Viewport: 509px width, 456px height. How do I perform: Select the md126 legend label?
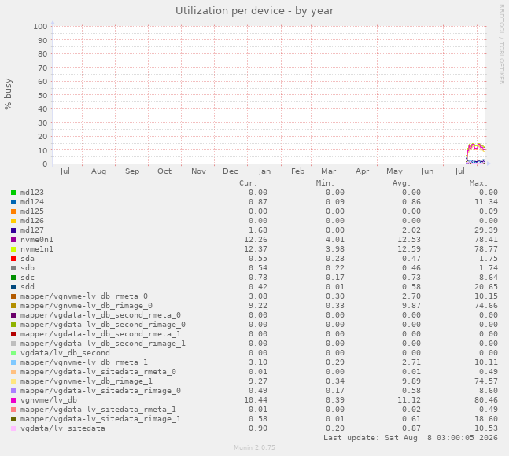click(x=31, y=221)
